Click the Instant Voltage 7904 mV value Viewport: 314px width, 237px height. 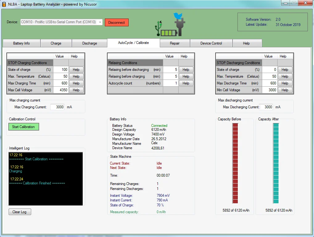163,196
